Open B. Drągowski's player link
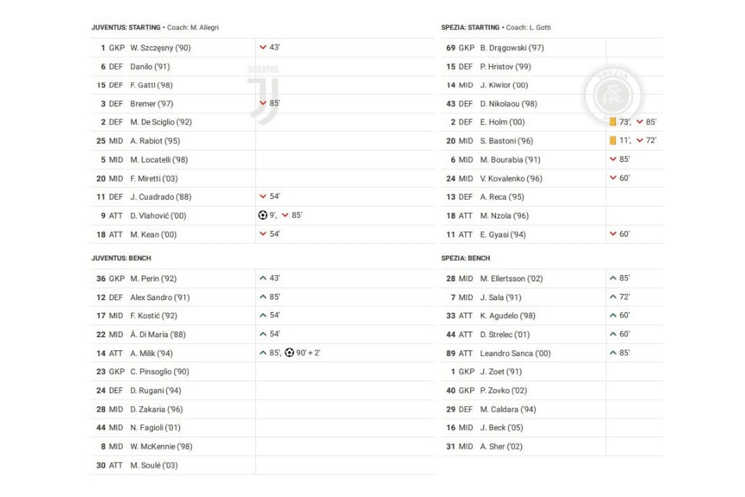 click(x=511, y=48)
